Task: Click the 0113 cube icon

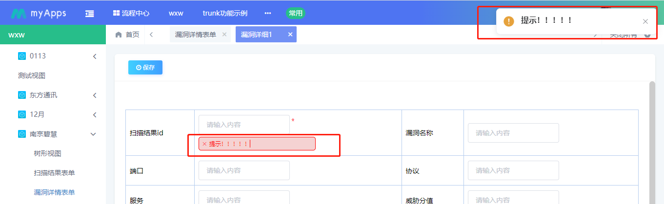Action: click(x=22, y=56)
